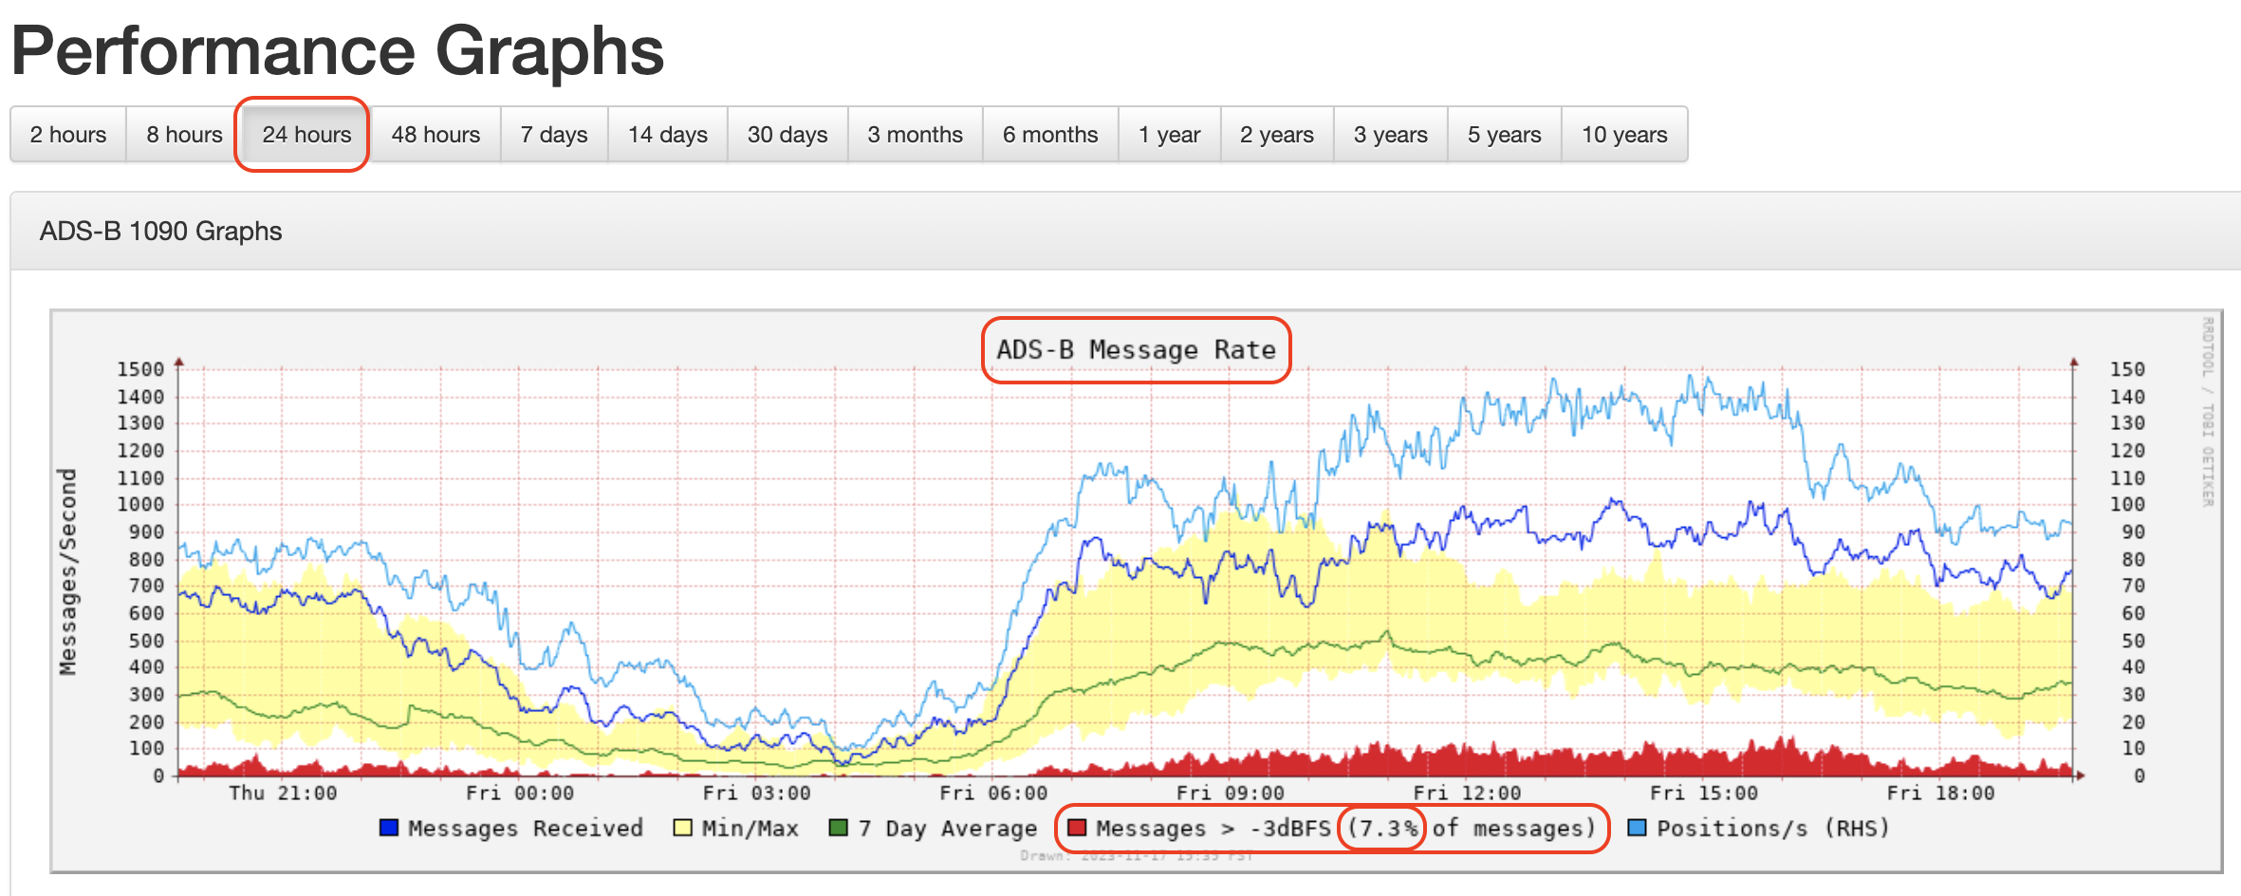Click the yellow Min/Max legend swatch
This screenshot has width=2241, height=896.
pos(682,828)
